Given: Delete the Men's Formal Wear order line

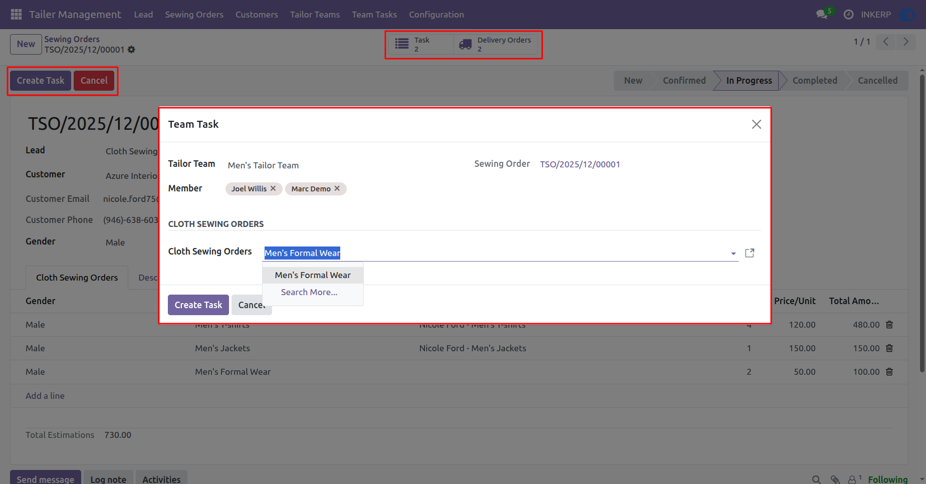Looking at the screenshot, I should (x=889, y=372).
